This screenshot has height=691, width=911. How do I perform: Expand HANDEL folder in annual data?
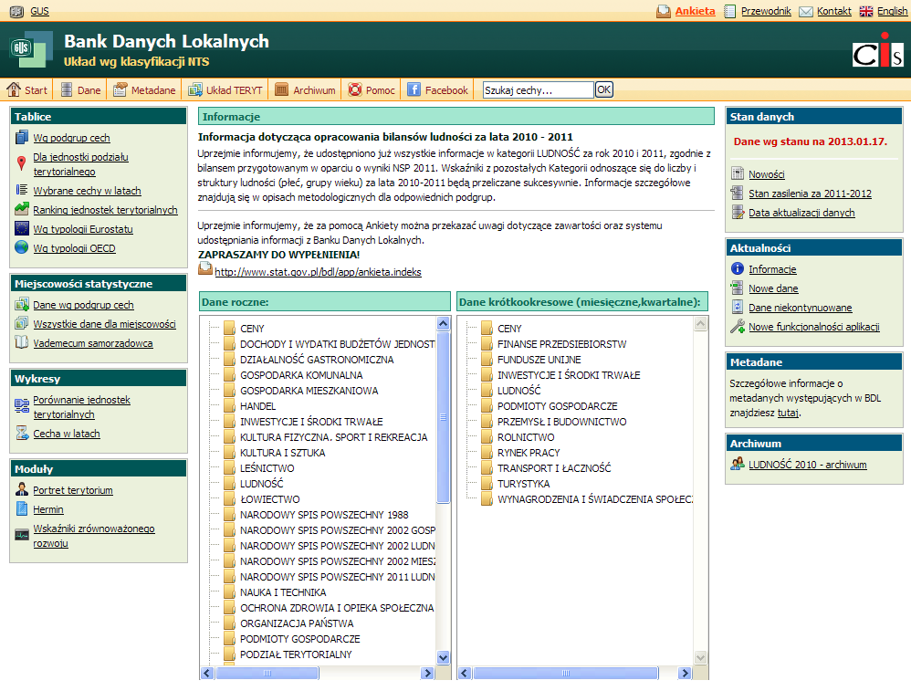pos(228,405)
